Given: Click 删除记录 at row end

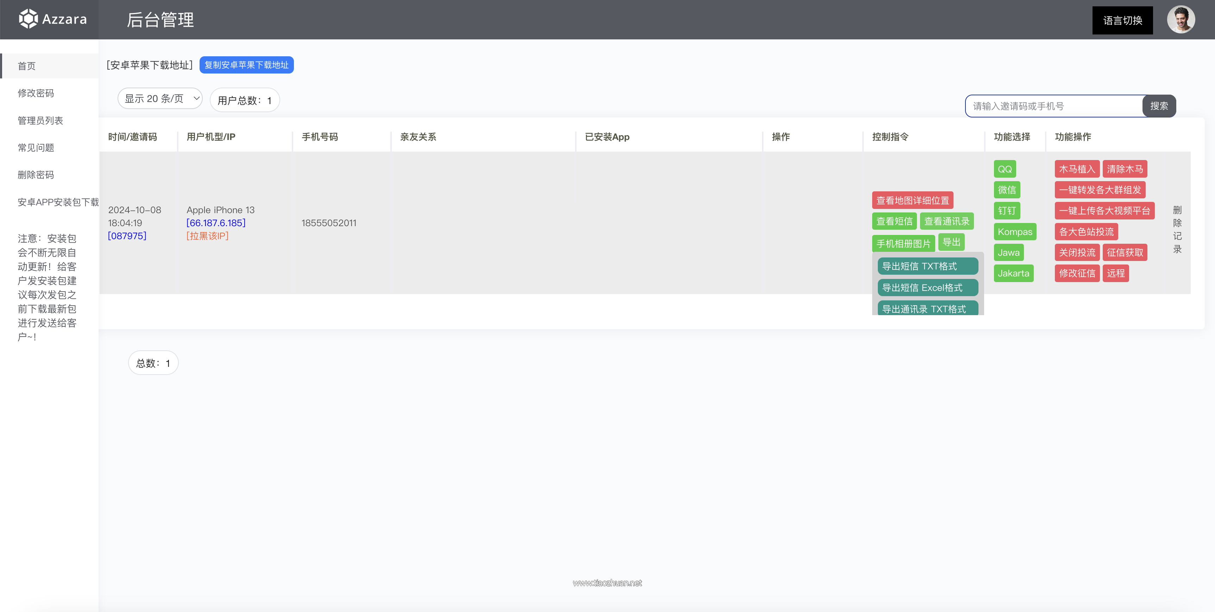Looking at the screenshot, I should click(x=1177, y=229).
